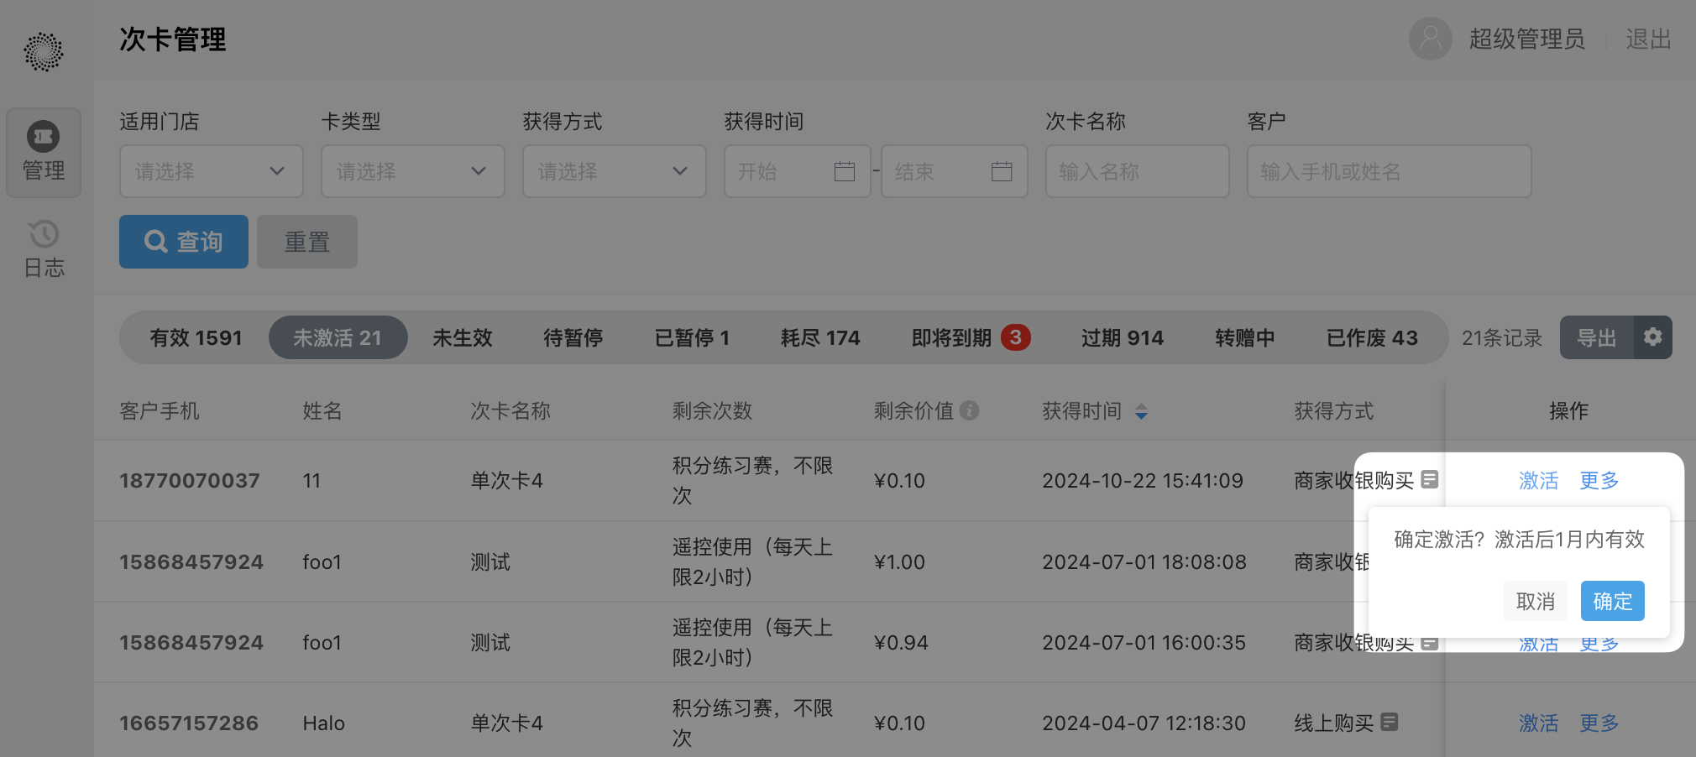
Task: Expand the 卡类型 dropdown
Action: tap(412, 171)
